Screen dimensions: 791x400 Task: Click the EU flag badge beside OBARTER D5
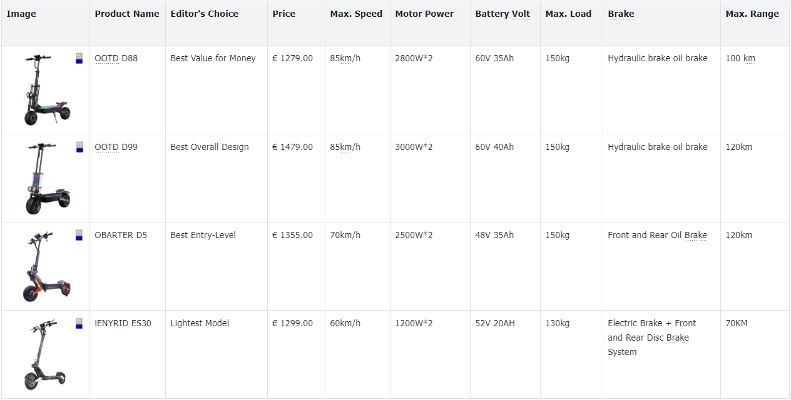(79, 235)
